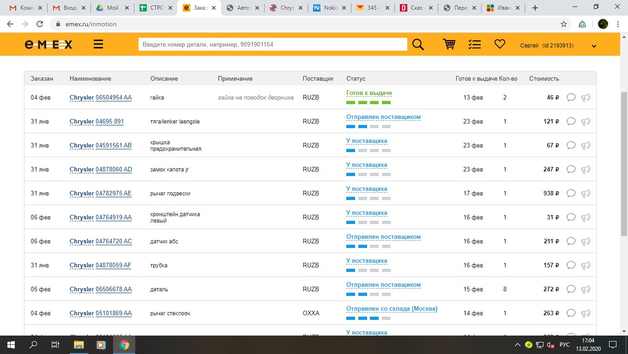The image size is (628, 354).
Task: Sort by 'Заказан' column header
Action: click(42, 79)
